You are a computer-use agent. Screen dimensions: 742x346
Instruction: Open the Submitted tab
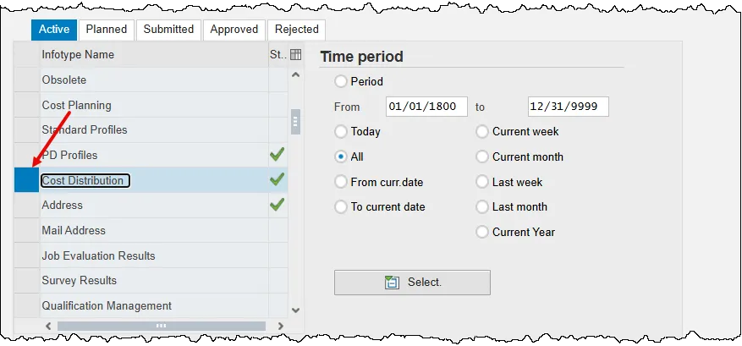point(168,30)
